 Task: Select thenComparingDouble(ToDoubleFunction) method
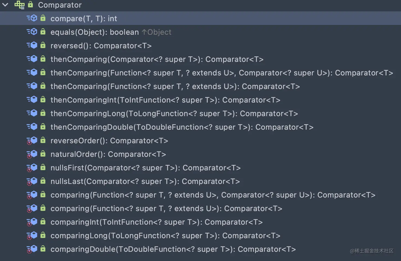182,127
